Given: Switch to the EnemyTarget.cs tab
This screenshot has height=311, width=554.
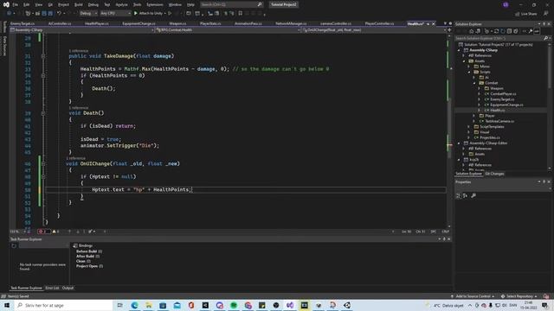Looking at the screenshot, I should 23,23.
